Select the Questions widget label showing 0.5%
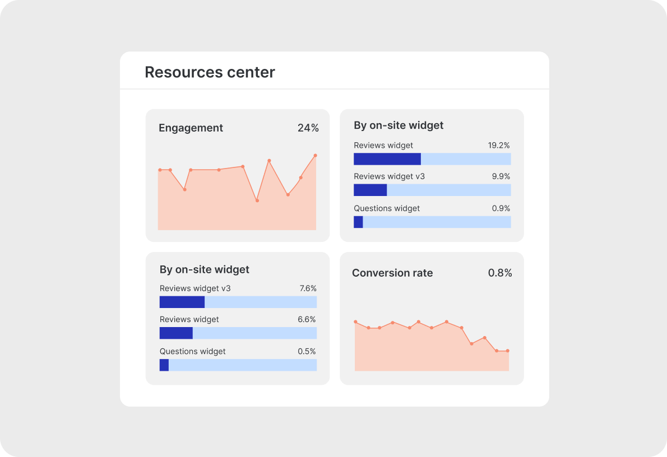 pyautogui.click(x=193, y=351)
